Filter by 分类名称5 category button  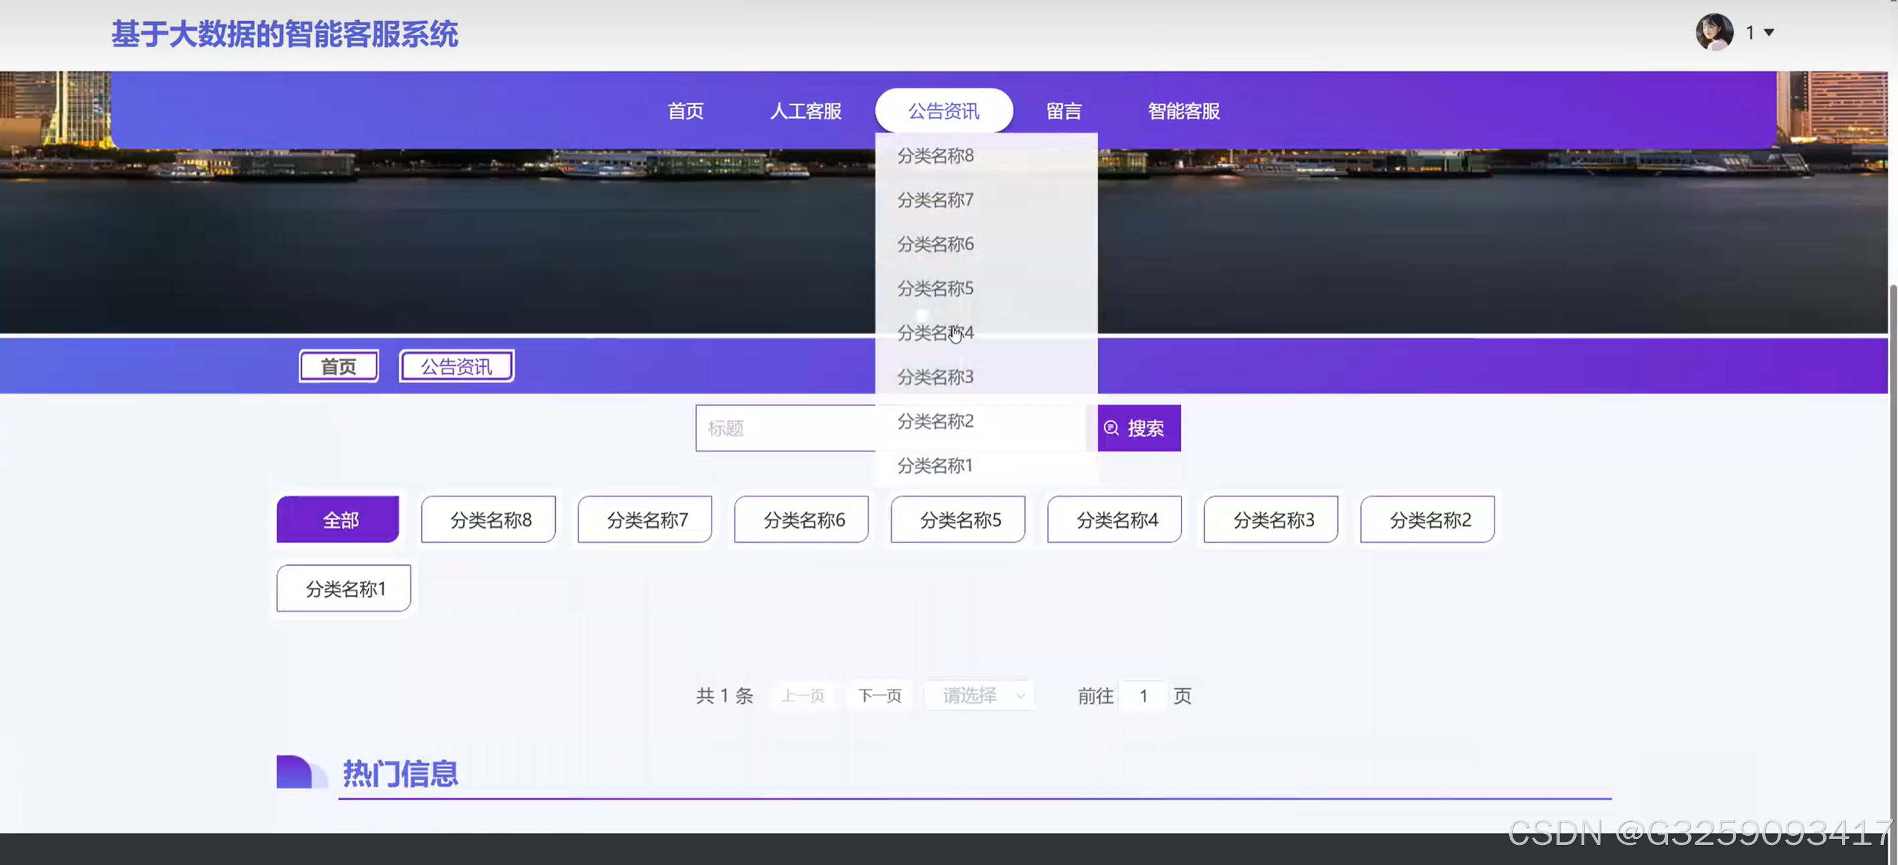tap(958, 519)
